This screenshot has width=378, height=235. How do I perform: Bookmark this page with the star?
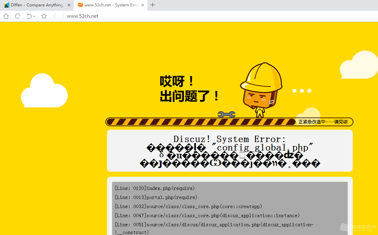[44, 16]
